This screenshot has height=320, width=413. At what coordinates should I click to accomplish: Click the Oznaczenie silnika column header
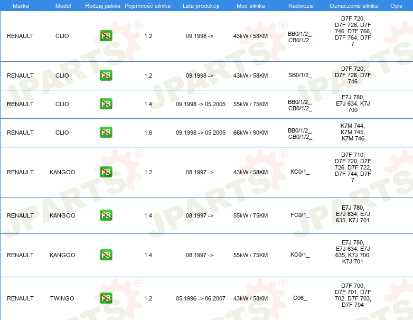click(354, 6)
